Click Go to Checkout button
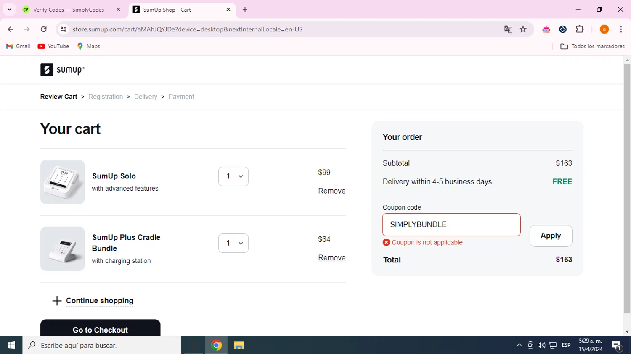 [x=100, y=328]
